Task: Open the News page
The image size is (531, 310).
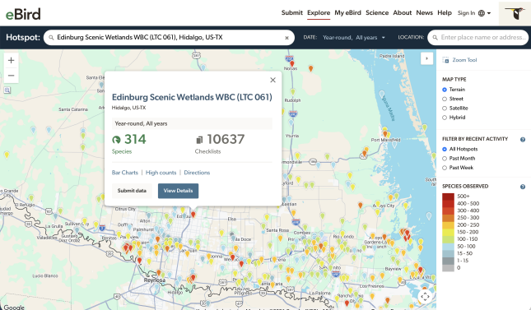Action: [x=424, y=12]
